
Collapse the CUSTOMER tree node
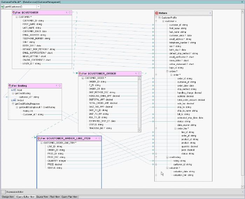[16, 17]
